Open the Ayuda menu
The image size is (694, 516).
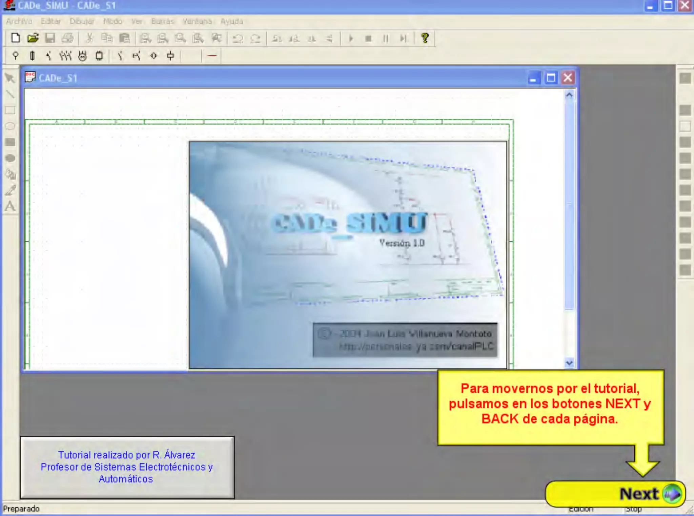pyautogui.click(x=231, y=21)
